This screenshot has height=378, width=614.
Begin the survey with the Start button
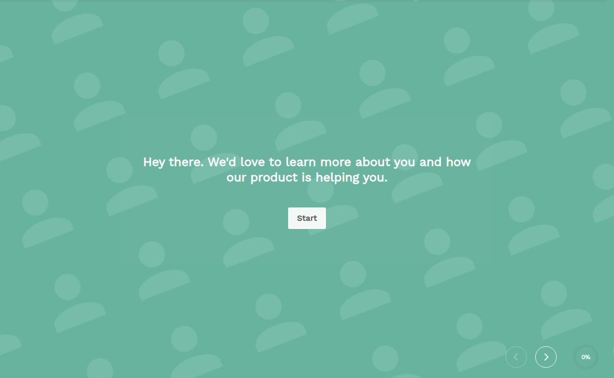pos(307,218)
